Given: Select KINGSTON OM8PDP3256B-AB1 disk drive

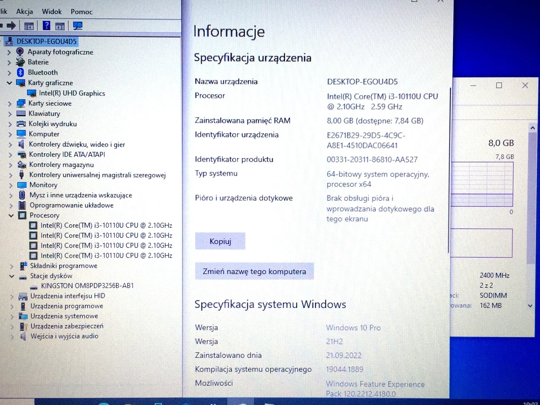Looking at the screenshot, I should [87, 286].
